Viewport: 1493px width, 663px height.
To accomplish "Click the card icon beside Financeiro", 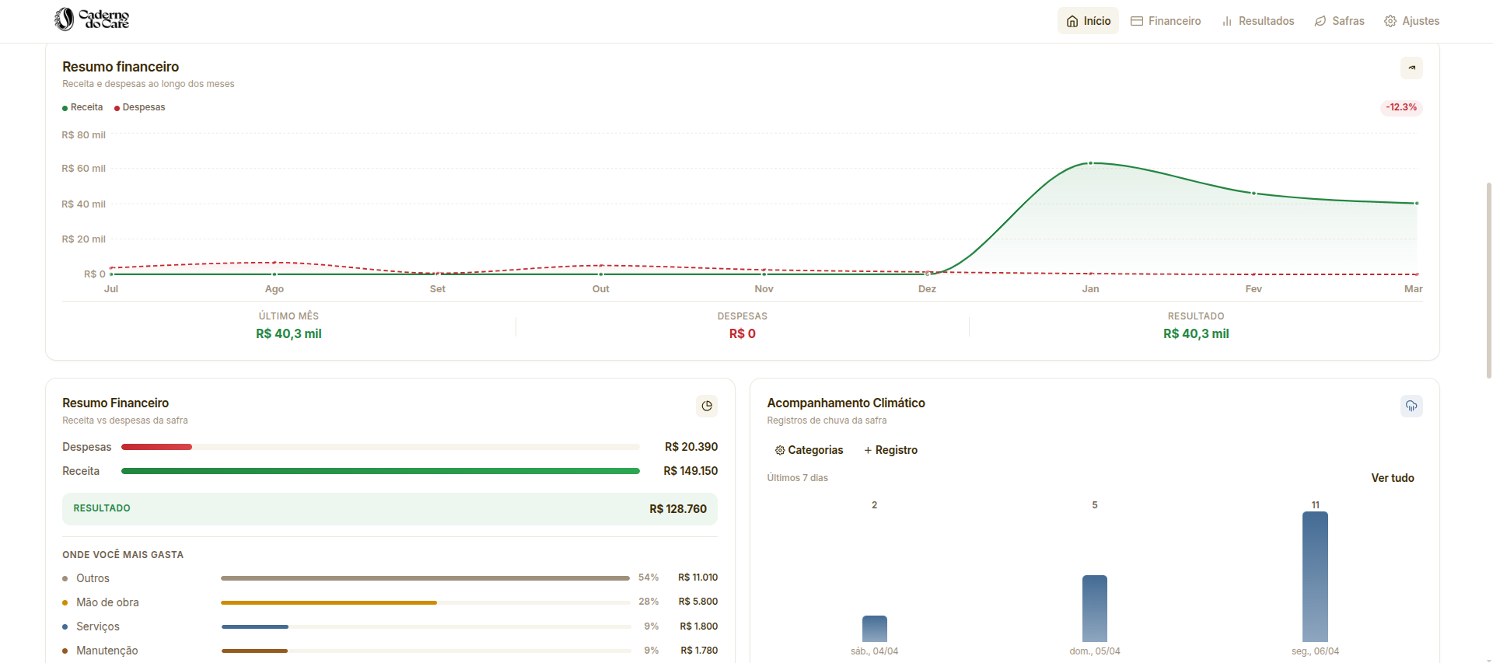I will [x=1137, y=21].
